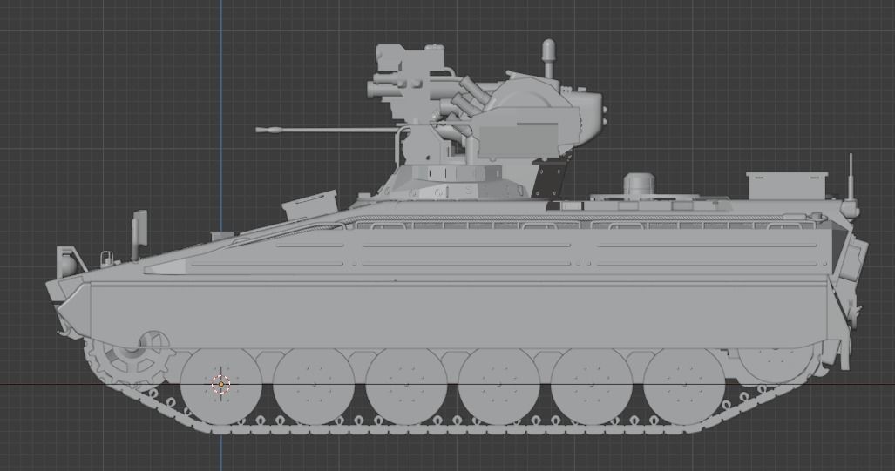
Task: Select the mushroom-shaped sensor atop the turret
Action: click(548, 58)
